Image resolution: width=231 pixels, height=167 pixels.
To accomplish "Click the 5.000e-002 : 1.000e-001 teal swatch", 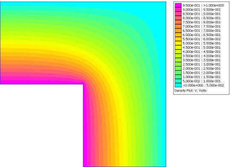I will (178, 81).
